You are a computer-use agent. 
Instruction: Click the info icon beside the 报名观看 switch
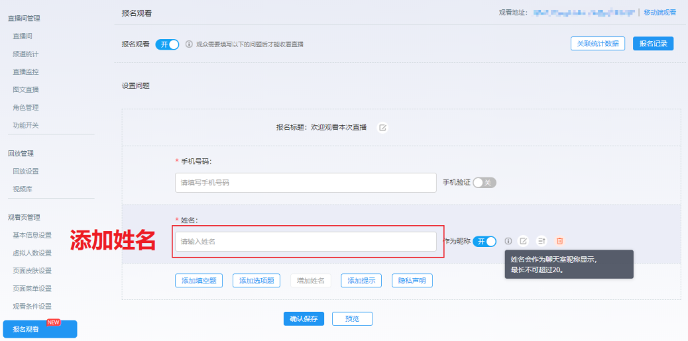click(189, 44)
